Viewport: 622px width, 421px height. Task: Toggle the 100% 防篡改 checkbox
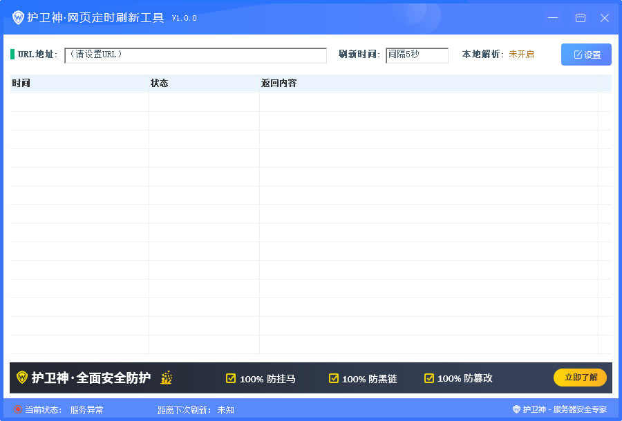click(x=429, y=378)
